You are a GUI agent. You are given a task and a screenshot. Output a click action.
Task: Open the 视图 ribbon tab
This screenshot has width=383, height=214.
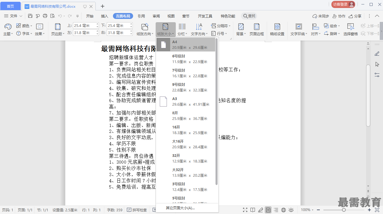[171, 16]
